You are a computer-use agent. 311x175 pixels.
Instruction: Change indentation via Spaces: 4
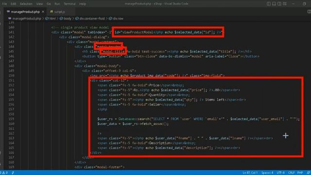tap(267, 173)
